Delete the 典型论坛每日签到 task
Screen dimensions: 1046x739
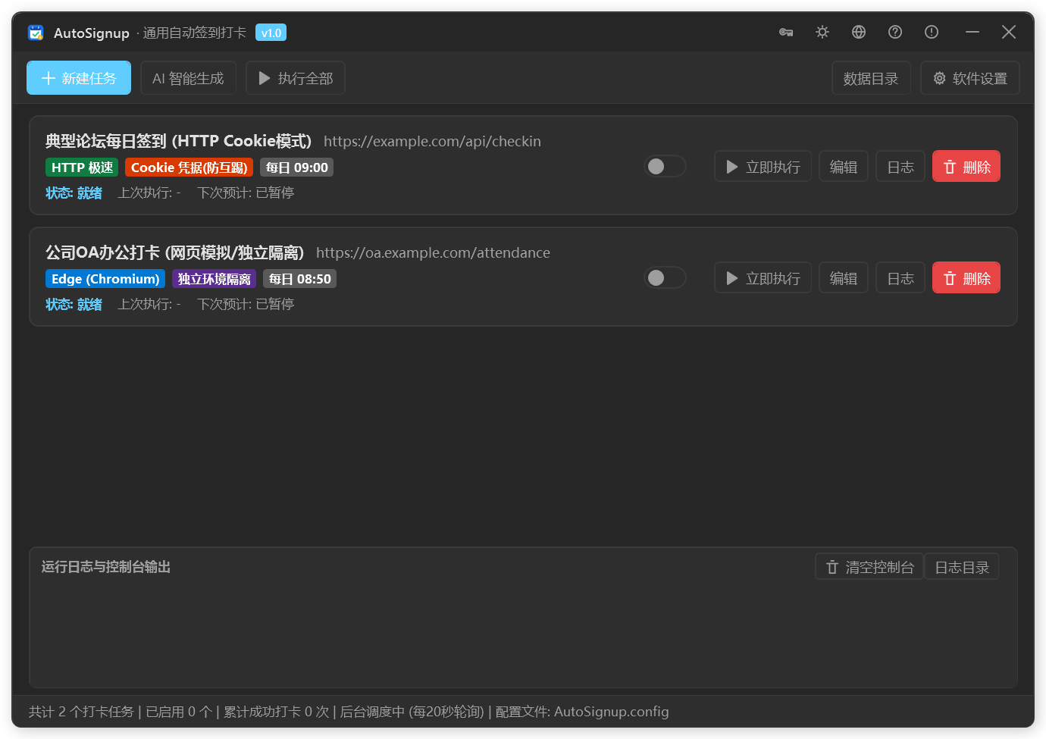click(966, 167)
